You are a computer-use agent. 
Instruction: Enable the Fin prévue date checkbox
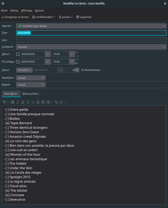[x=18, y=62]
